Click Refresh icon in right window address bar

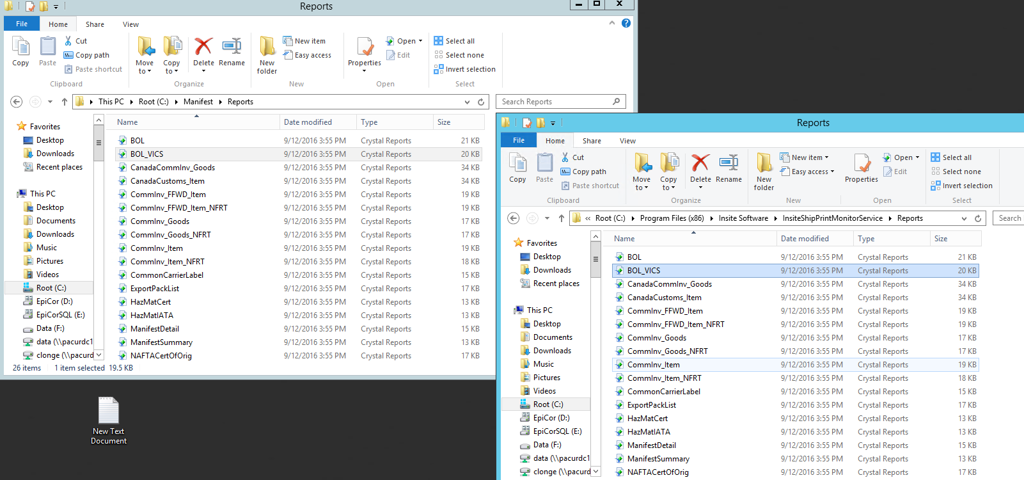978,218
